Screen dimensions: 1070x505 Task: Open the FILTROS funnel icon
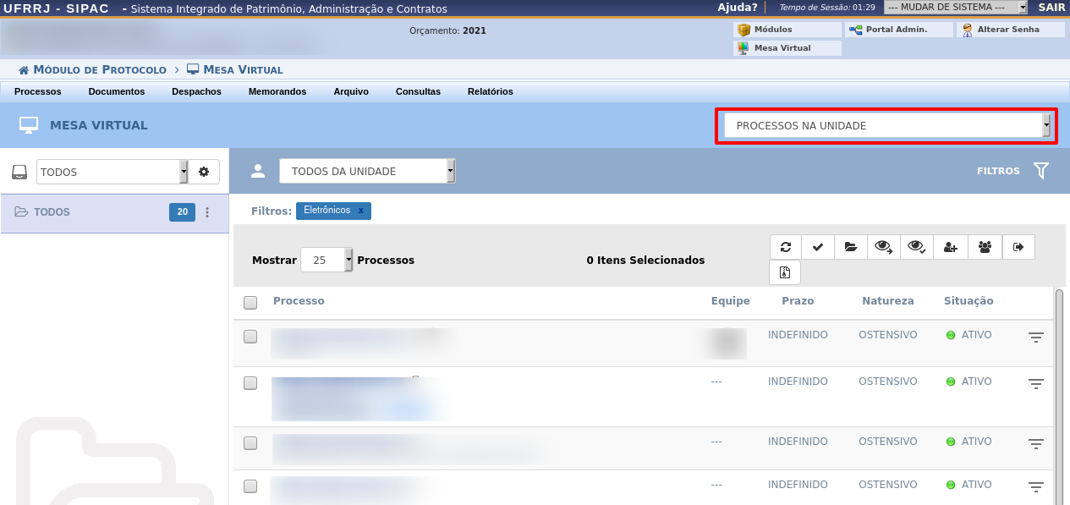pyautogui.click(x=1041, y=171)
